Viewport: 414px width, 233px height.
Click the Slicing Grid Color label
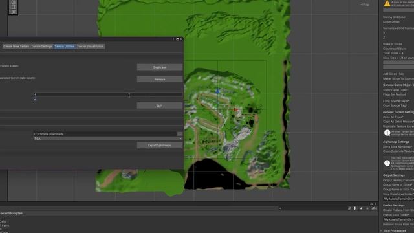click(x=394, y=17)
